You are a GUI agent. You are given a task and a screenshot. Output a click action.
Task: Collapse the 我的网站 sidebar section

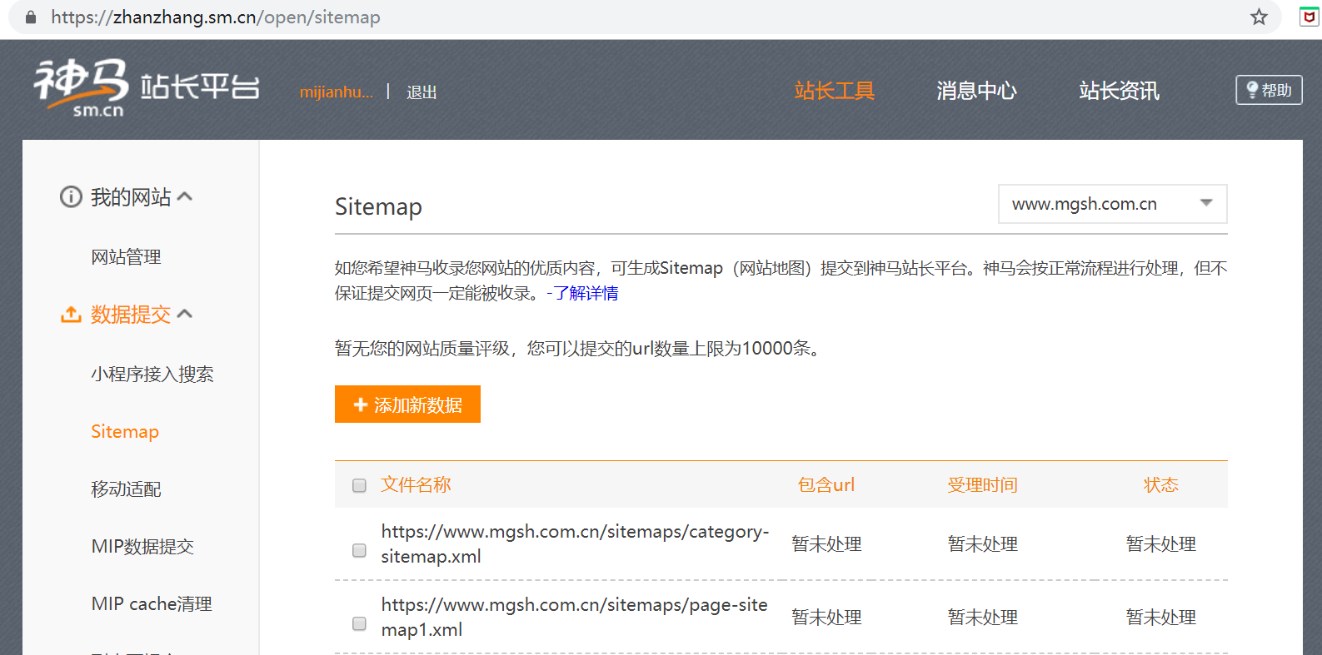185,196
